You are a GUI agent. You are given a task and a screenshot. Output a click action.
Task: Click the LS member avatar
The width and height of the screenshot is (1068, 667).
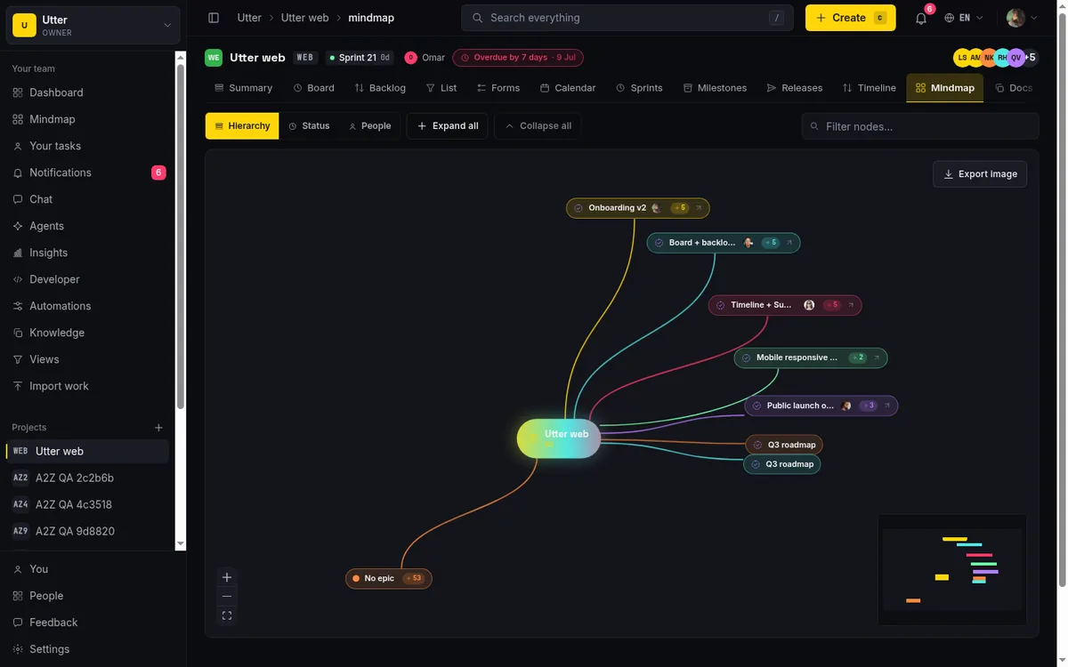(962, 58)
